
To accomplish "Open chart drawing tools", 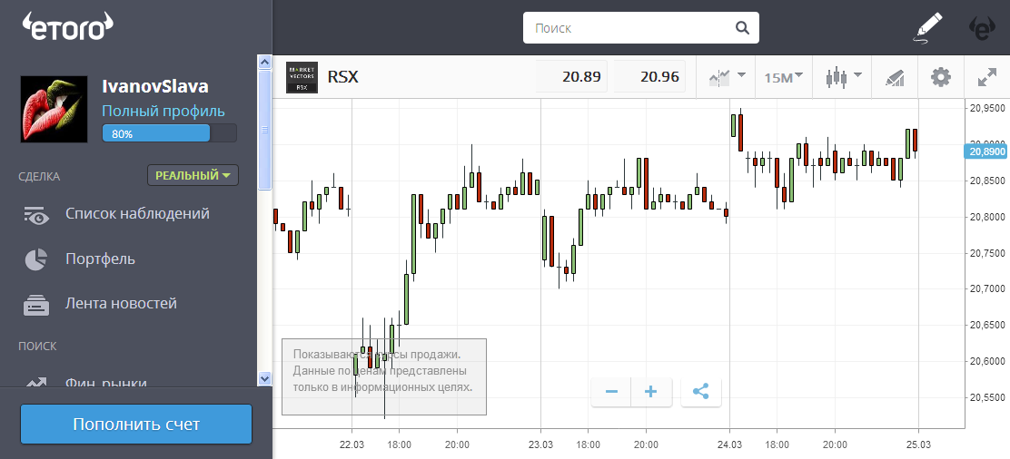I will point(895,78).
